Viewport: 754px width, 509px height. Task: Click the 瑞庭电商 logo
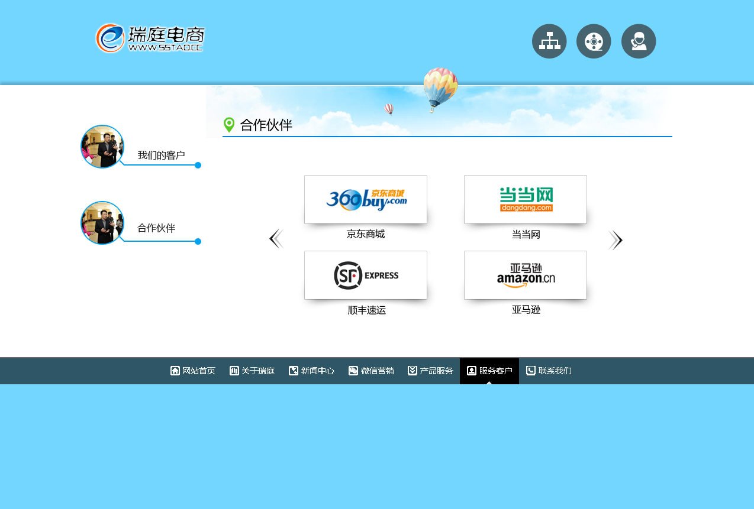[150, 38]
